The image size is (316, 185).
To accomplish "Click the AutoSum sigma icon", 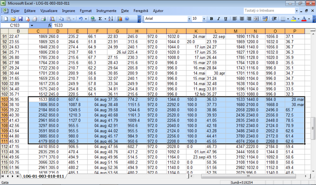I will [100, 19].
